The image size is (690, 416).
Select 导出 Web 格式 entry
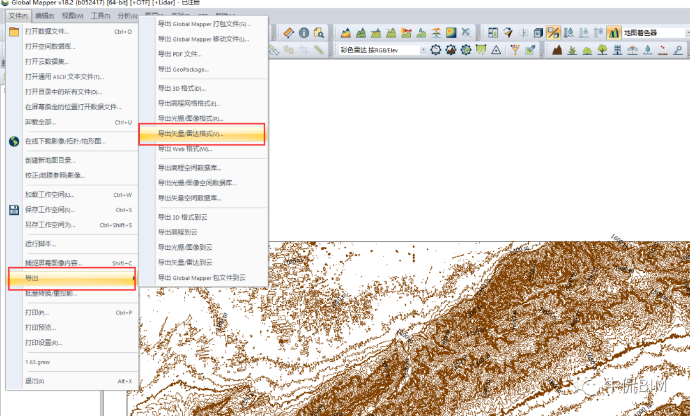click(x=203, y=150)
